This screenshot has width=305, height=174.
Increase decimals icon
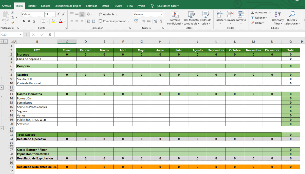coord(155,21)
